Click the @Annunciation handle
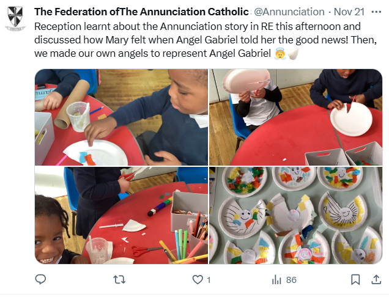This screenshot has width=389, height=297. [x=289, y=12]
